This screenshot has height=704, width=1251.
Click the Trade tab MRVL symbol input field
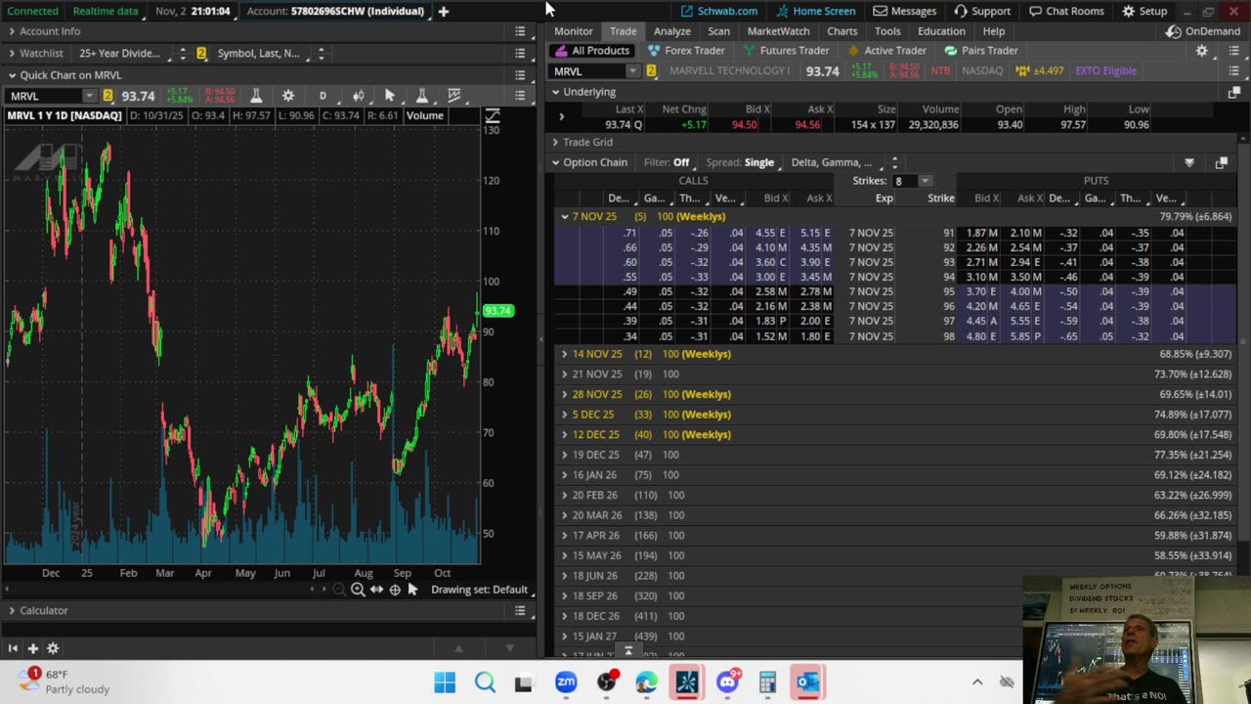tap(589, 71)
